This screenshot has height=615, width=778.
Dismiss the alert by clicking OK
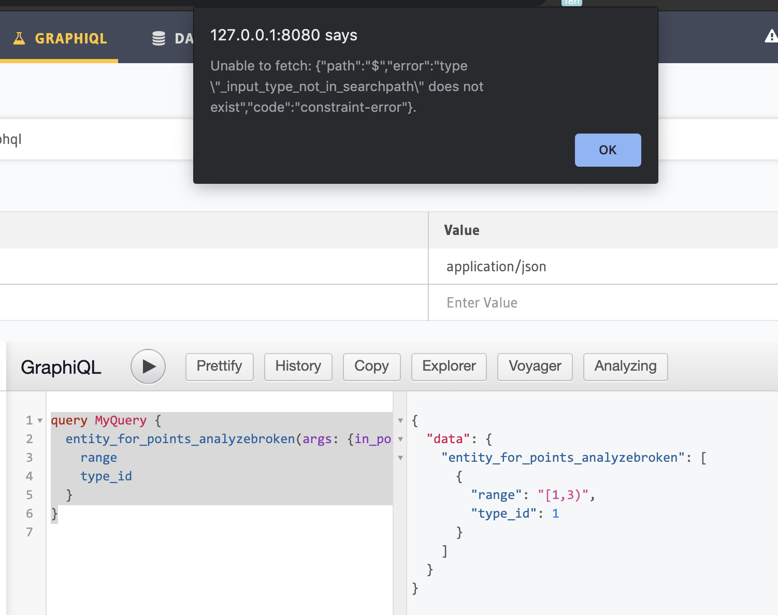coord(608,150)
